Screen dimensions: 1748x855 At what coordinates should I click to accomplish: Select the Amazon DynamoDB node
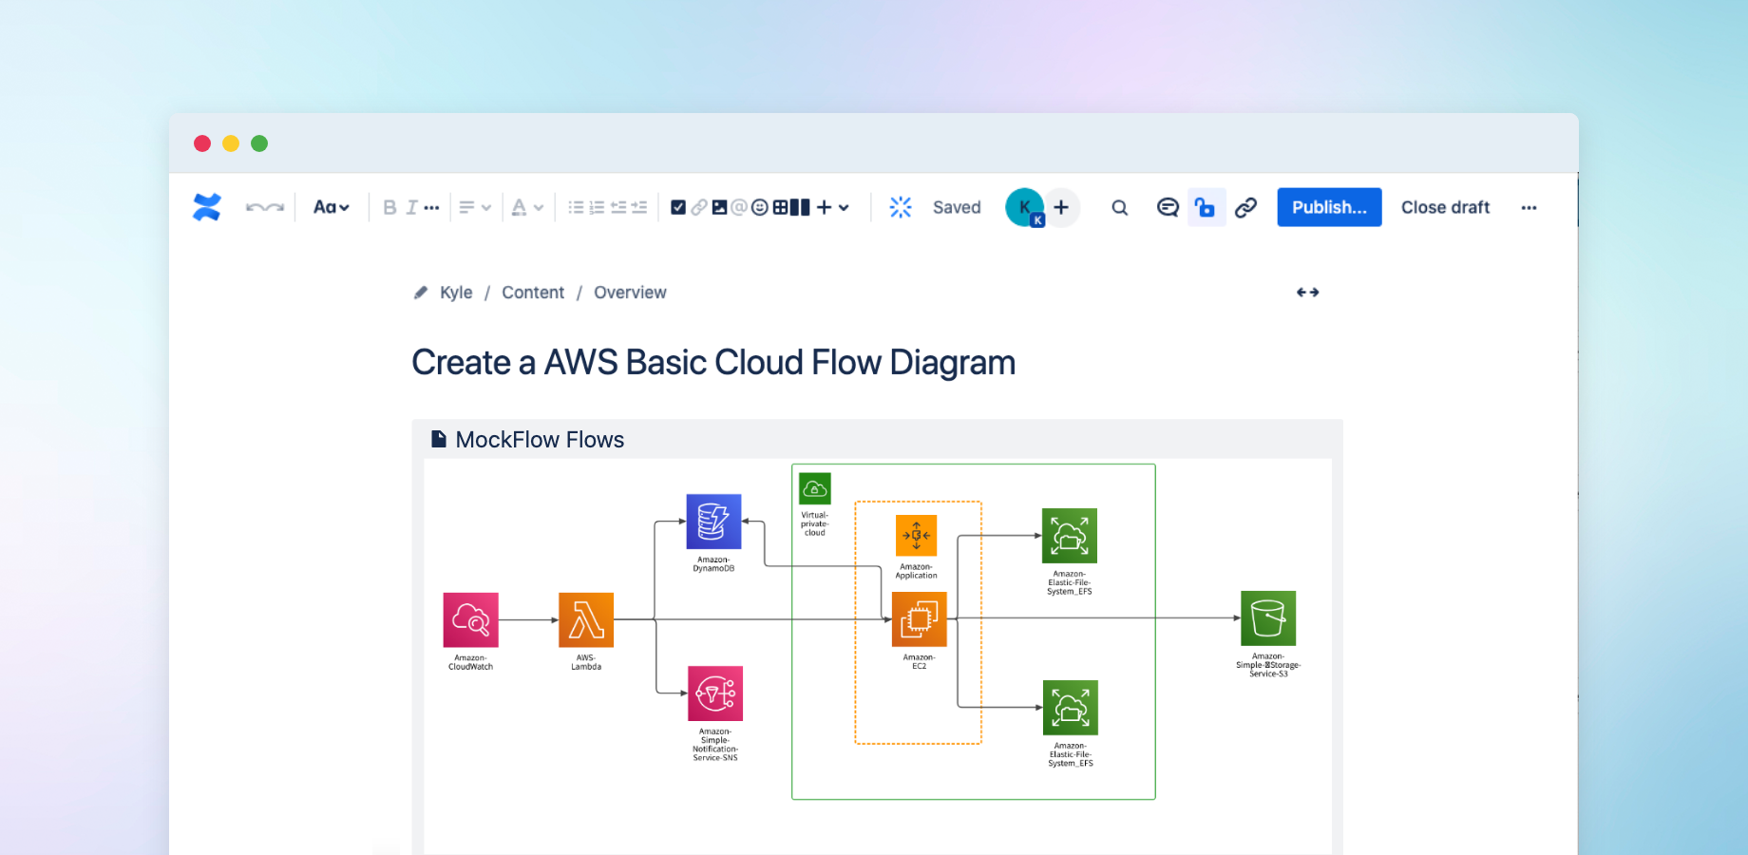[713, 521]
